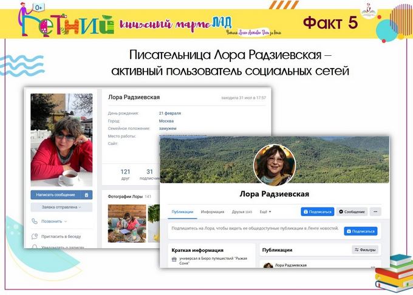Expand the Заявка отправлена dropdown in VK
Image resolution: width=413 pixels, height=295 pixels.
tap(61, 207)
